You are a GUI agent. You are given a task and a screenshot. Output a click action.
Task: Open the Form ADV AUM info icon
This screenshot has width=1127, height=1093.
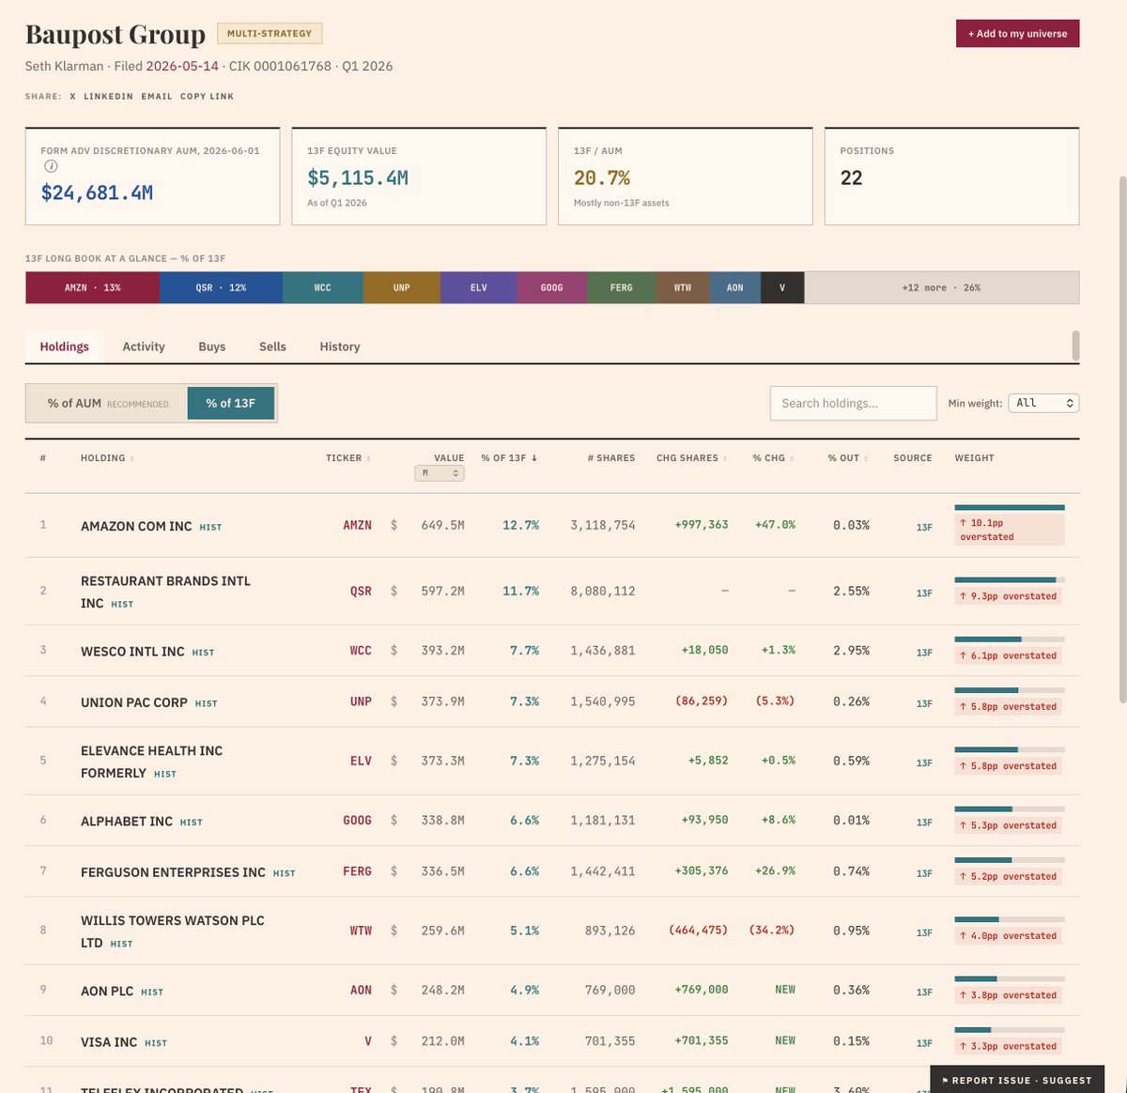51,166
